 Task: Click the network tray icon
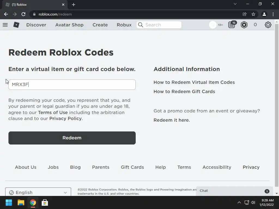pos(247,202)
